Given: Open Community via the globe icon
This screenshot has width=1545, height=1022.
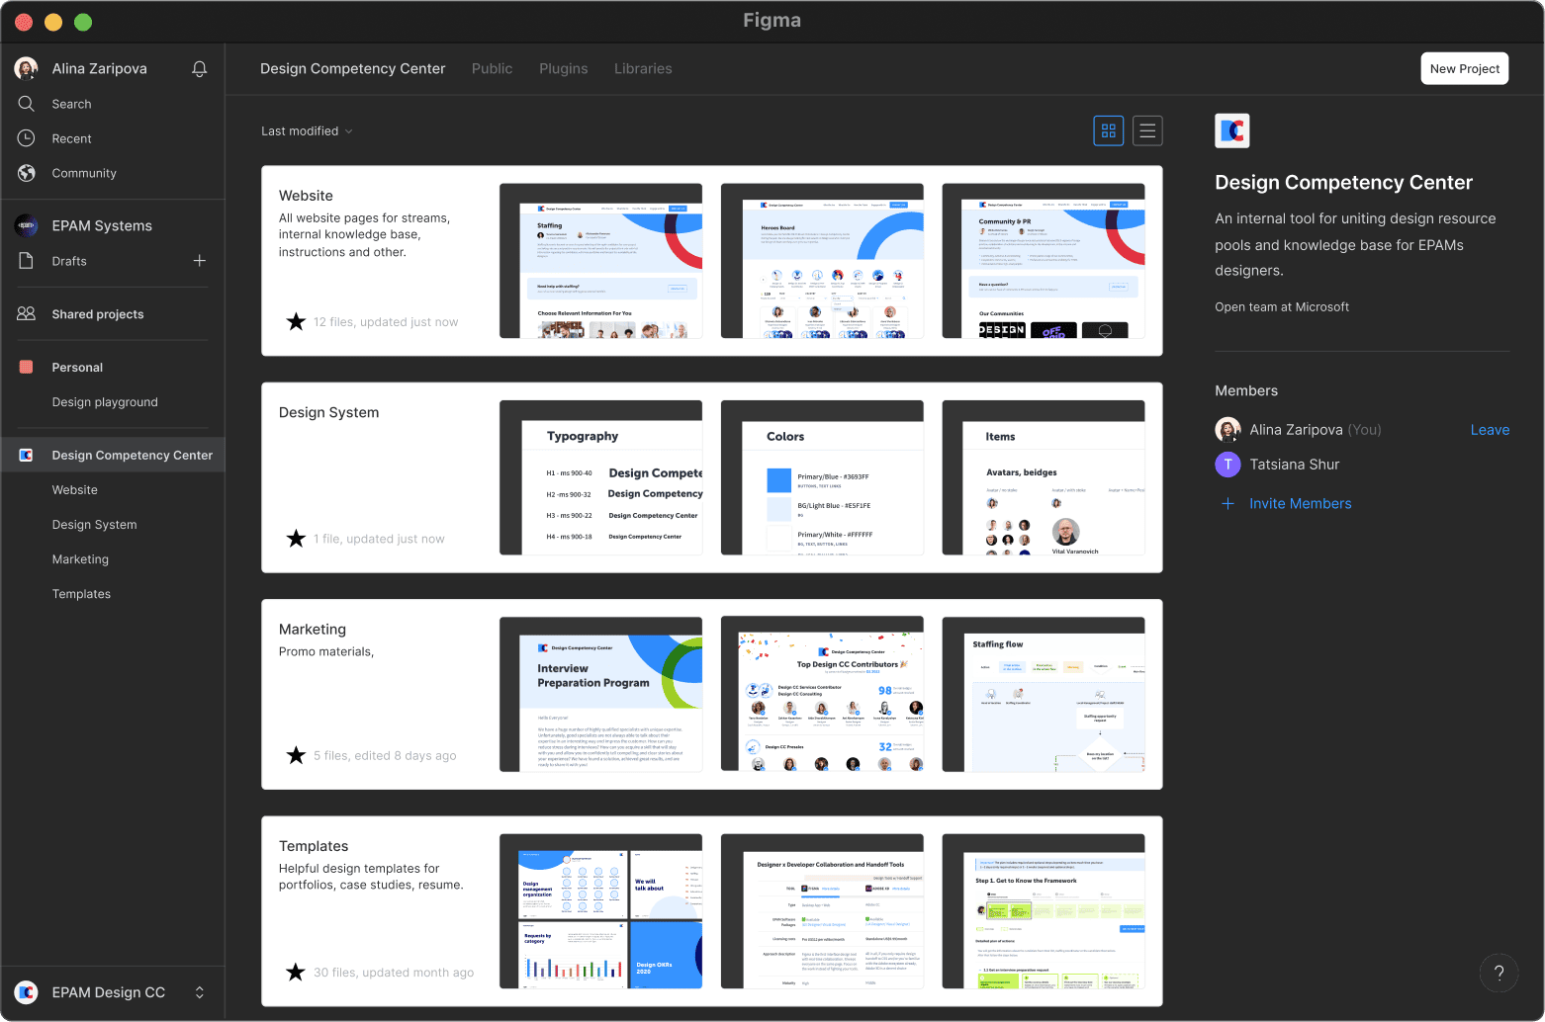Looking at the screenshot, I should pos(27,173).
